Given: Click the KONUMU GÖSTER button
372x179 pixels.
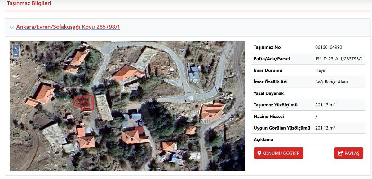Looking at the screenshot, I should coord(278,153).
